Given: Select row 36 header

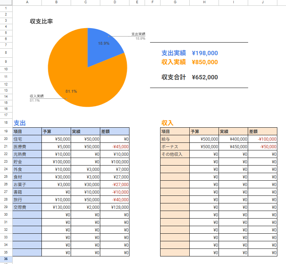Looking at the screenshot, I should pos(6,259).
